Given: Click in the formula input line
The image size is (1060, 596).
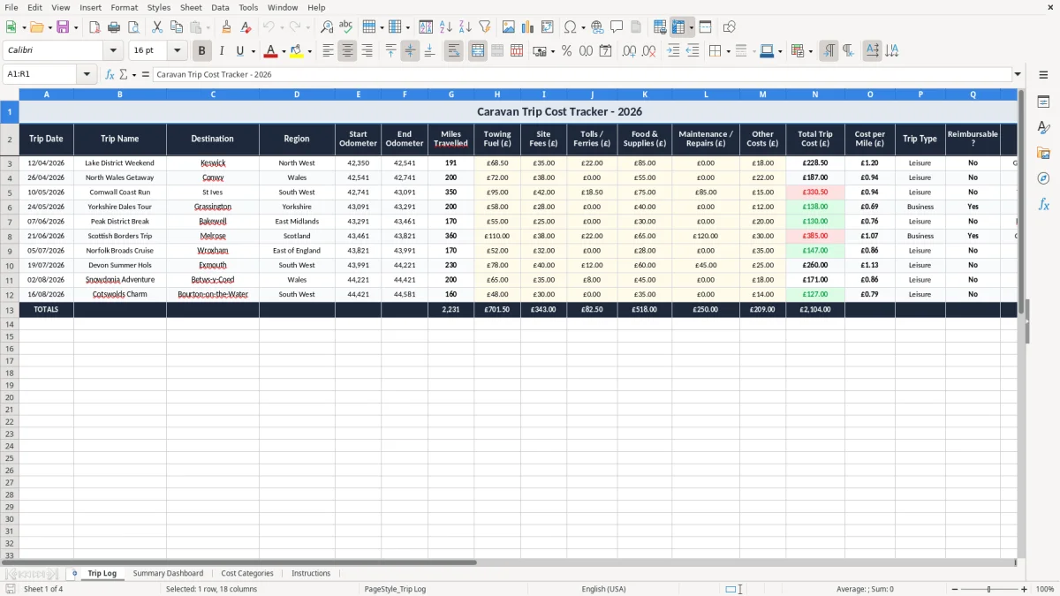Looking at the screenshot, I should 581,74.
